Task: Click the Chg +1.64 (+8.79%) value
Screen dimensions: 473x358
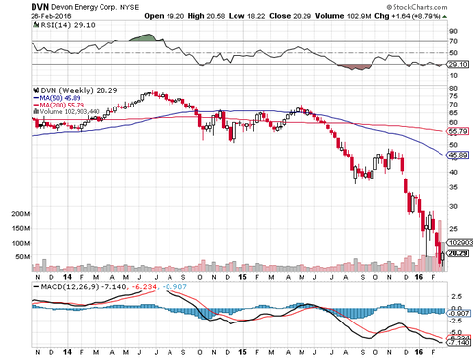Action: 408,16
